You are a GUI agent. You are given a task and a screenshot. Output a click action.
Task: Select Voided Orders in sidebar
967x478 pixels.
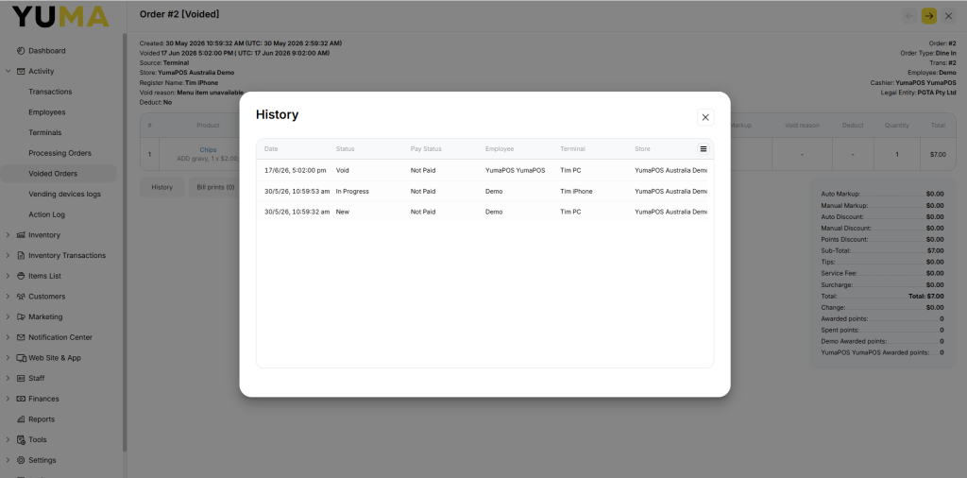(53, 173)
